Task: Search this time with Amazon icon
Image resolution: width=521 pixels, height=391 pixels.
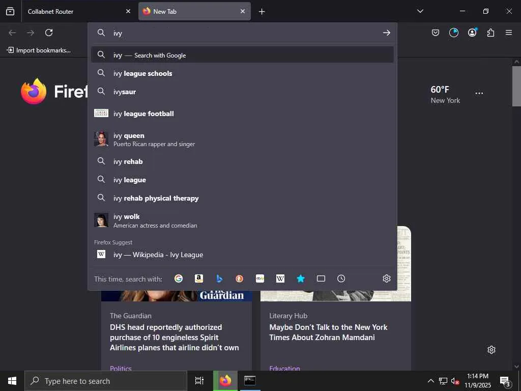Action: [x=199, y=278]
